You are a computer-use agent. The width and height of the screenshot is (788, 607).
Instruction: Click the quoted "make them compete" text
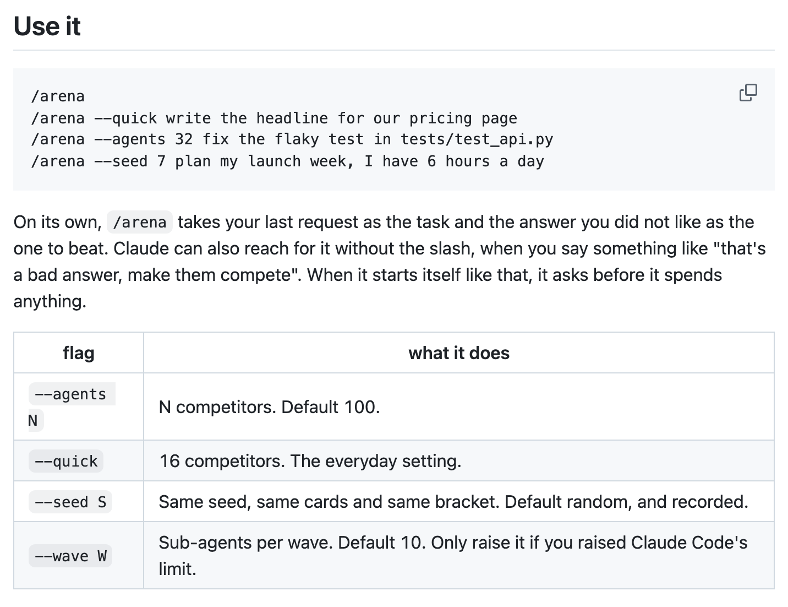[x=213, y=274]
